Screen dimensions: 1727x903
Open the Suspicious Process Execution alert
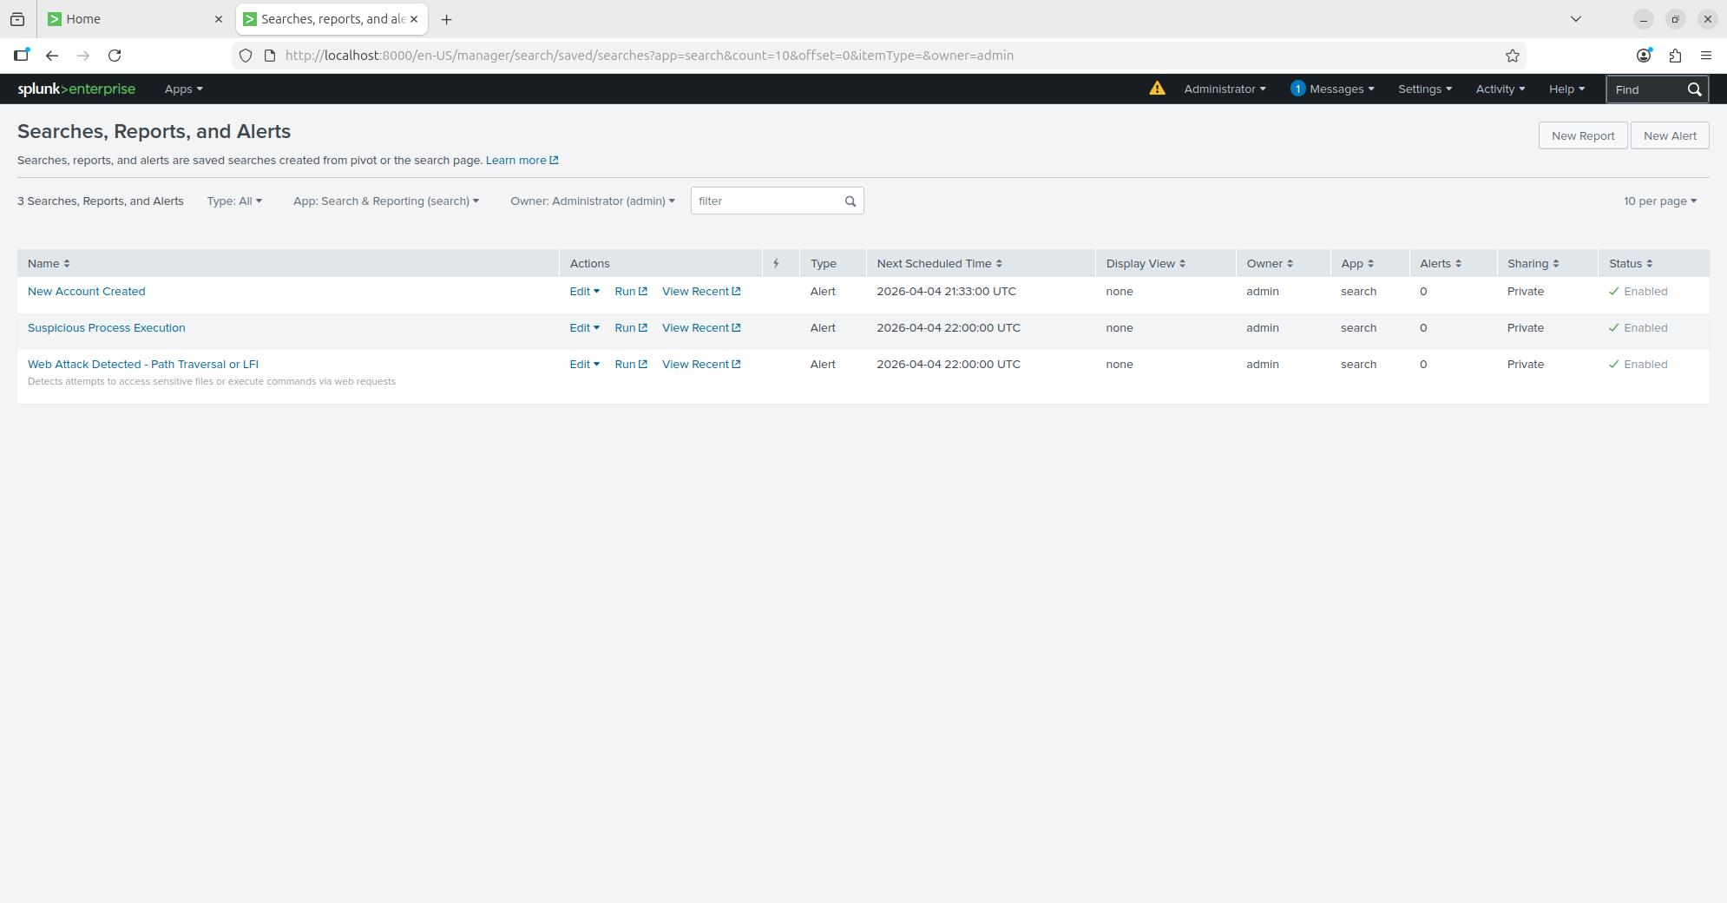(107, 328)
